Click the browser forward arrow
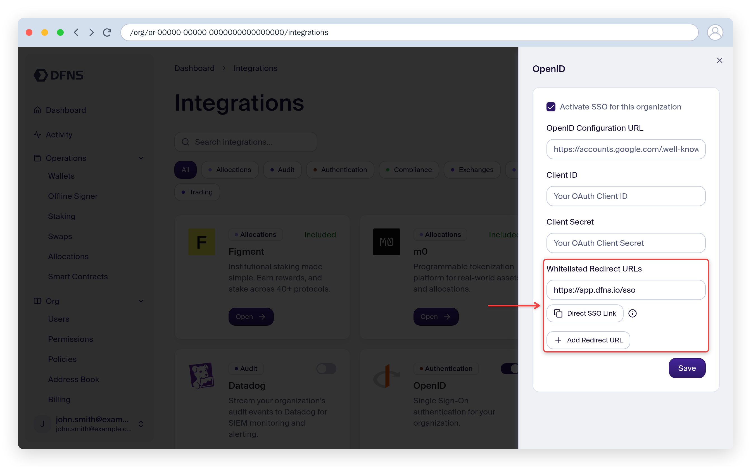751x467 pixels. (x=91, y=32)
